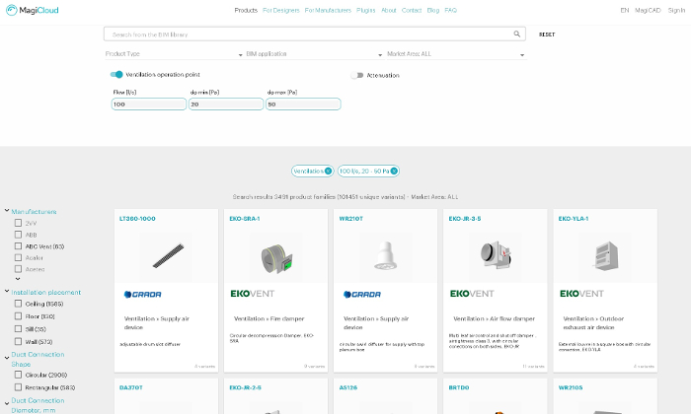This screenshot has width=691, height=414.
Task: Toggle the Ventilation operation point switch
Action: (x=116, y=74)
